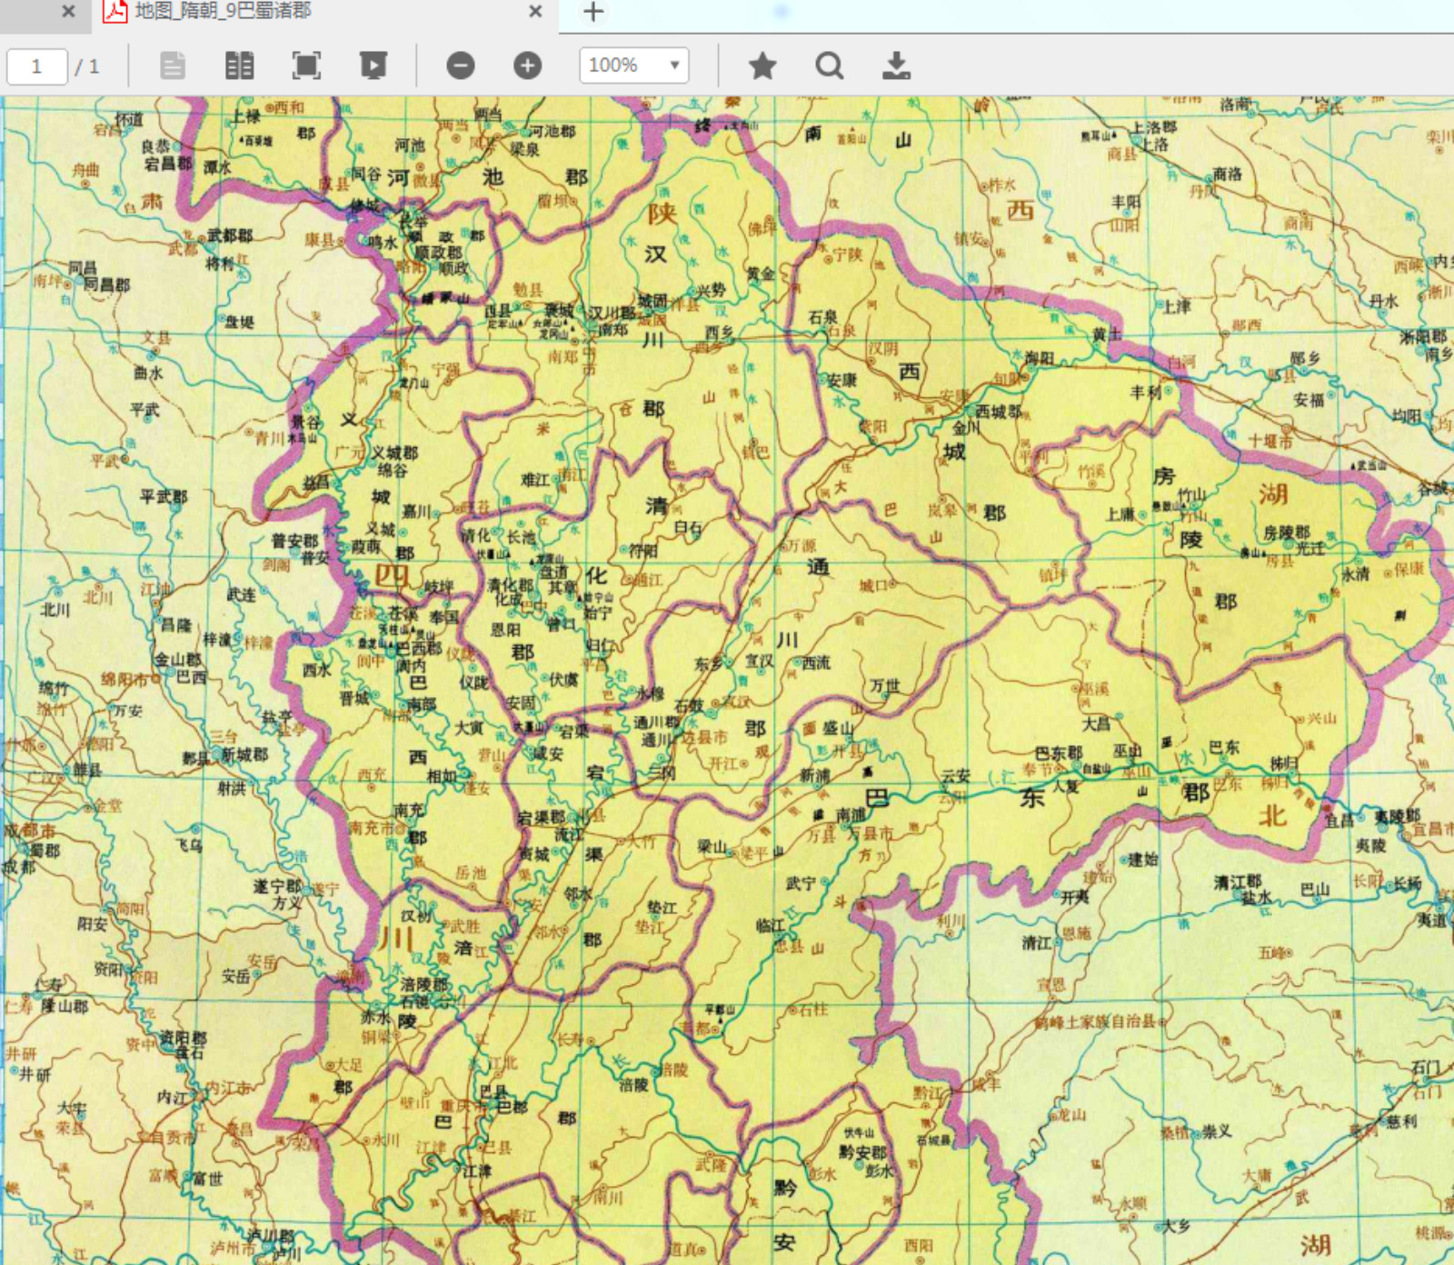
Task: Bookmark document with star icon
Action: [x=762, y=65]
